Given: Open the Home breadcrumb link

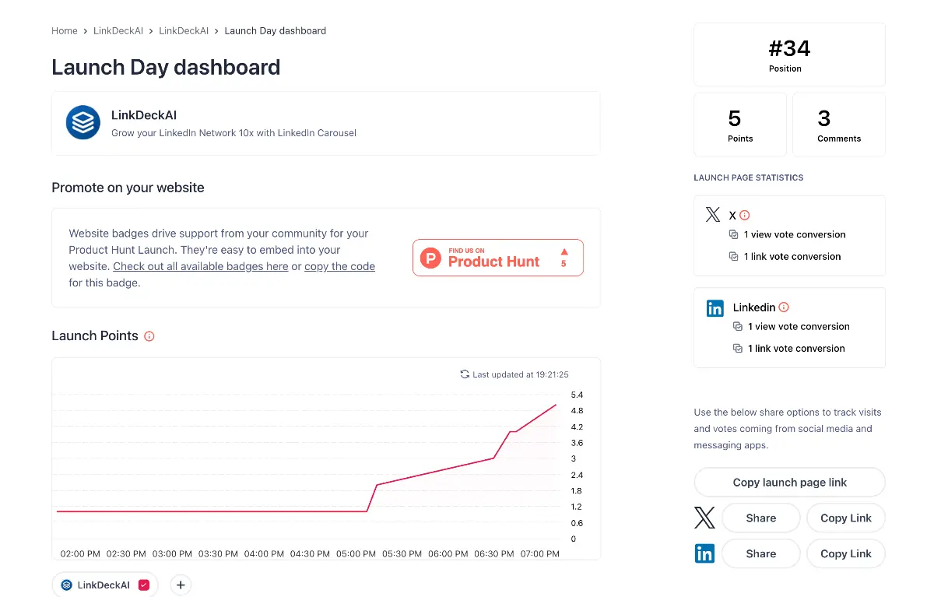Looking at the screenshot, I should 64,31.
